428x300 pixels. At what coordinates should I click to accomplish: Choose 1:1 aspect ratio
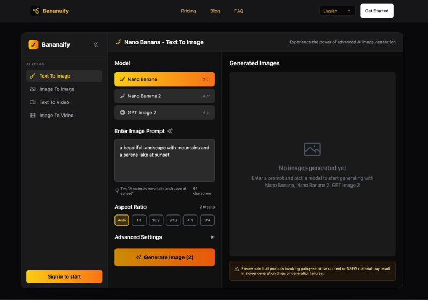point(139,220)
